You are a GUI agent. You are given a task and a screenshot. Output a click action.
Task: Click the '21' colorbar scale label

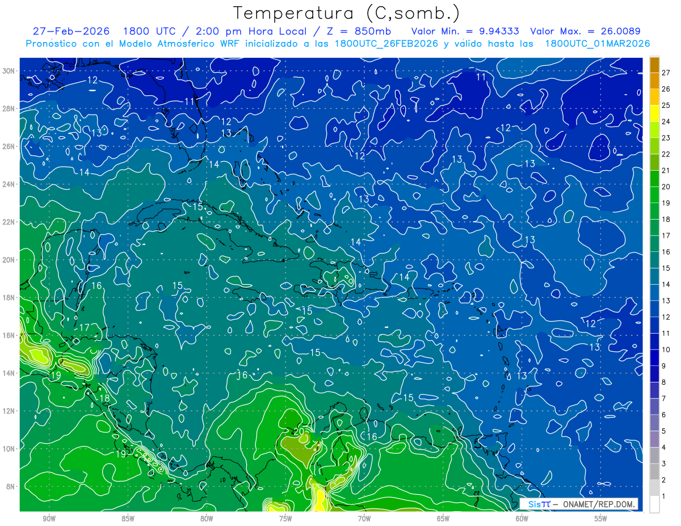tap(666, 170)
